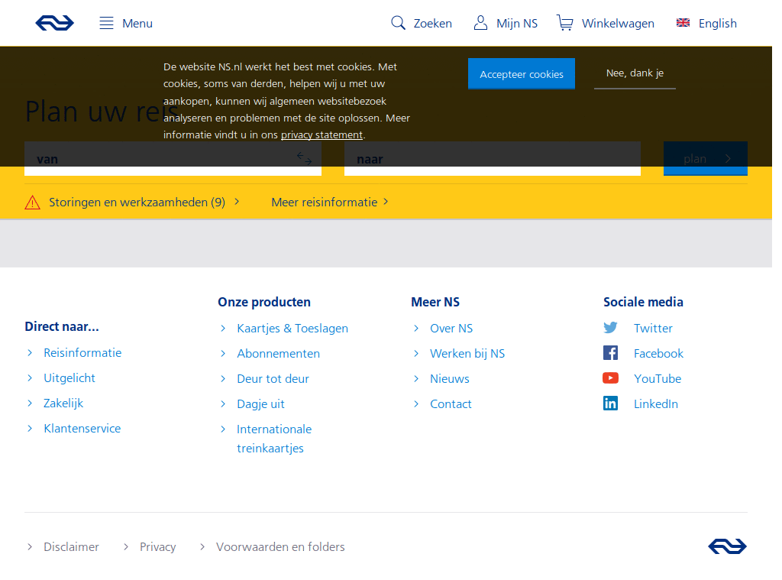Accept cookies with Accepteer cookies button
Screen dimensions: 782x580
coord(521,74)
